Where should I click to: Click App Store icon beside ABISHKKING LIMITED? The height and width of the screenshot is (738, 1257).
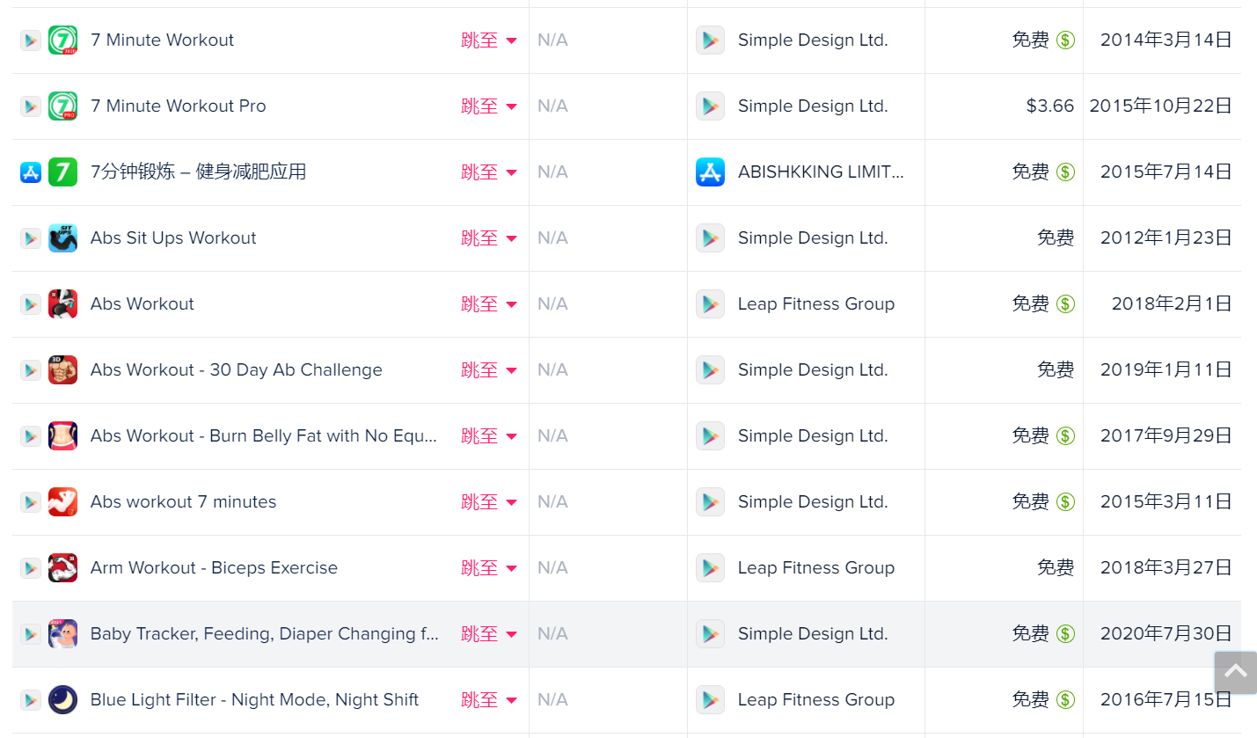tap(710, 172)
